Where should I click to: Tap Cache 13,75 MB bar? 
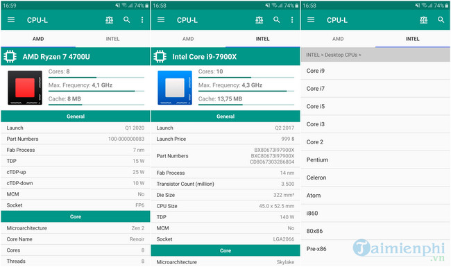[246, 105]
